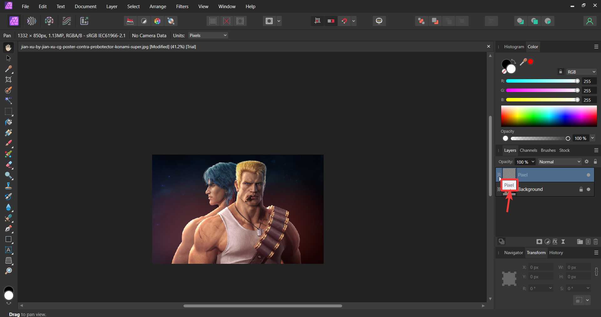Switch to Develop Persona
This screenshot has width=601, height=317.
[x=49, y=21]
